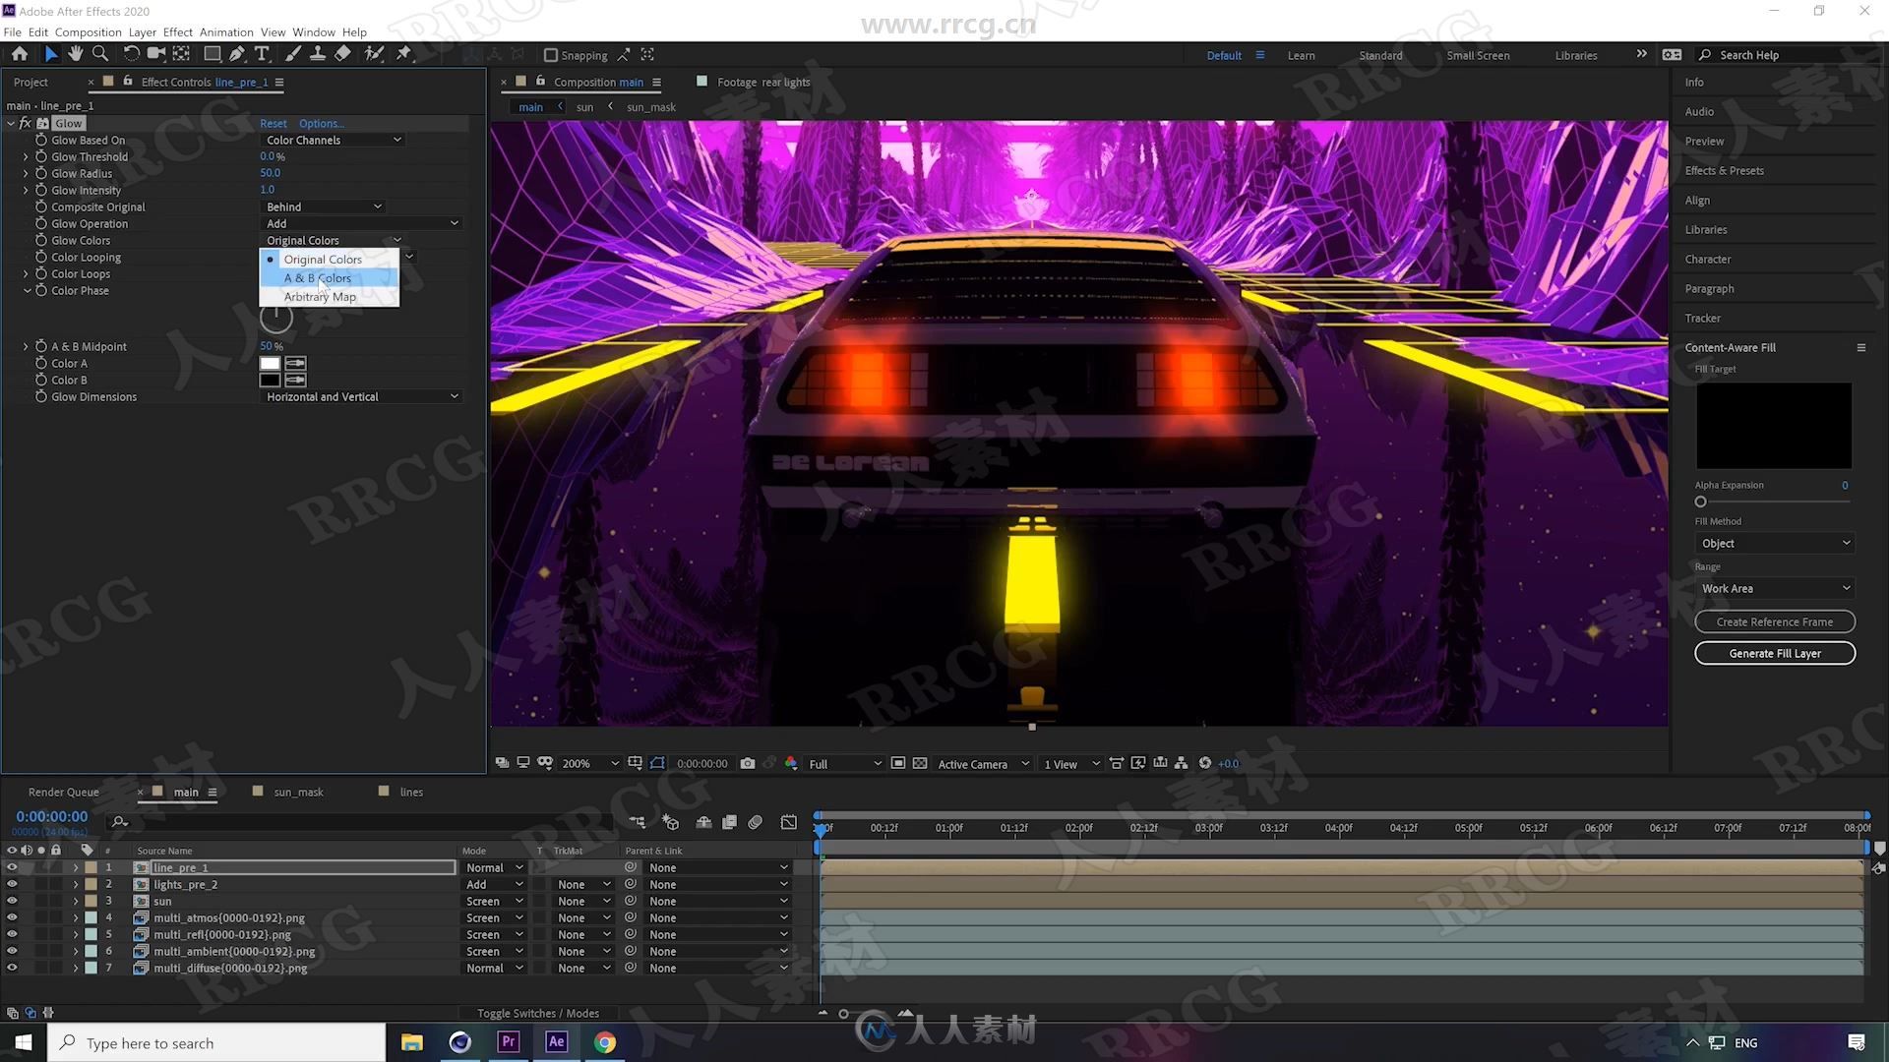Go to the Home screen icon
Image resolution: width=1889 pixels, height=1062 pixels.
point(20,54)
